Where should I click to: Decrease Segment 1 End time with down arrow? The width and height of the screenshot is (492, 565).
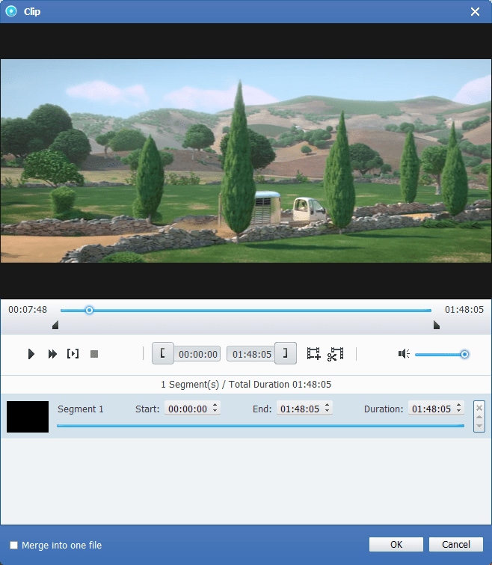(x=328, y=411)
